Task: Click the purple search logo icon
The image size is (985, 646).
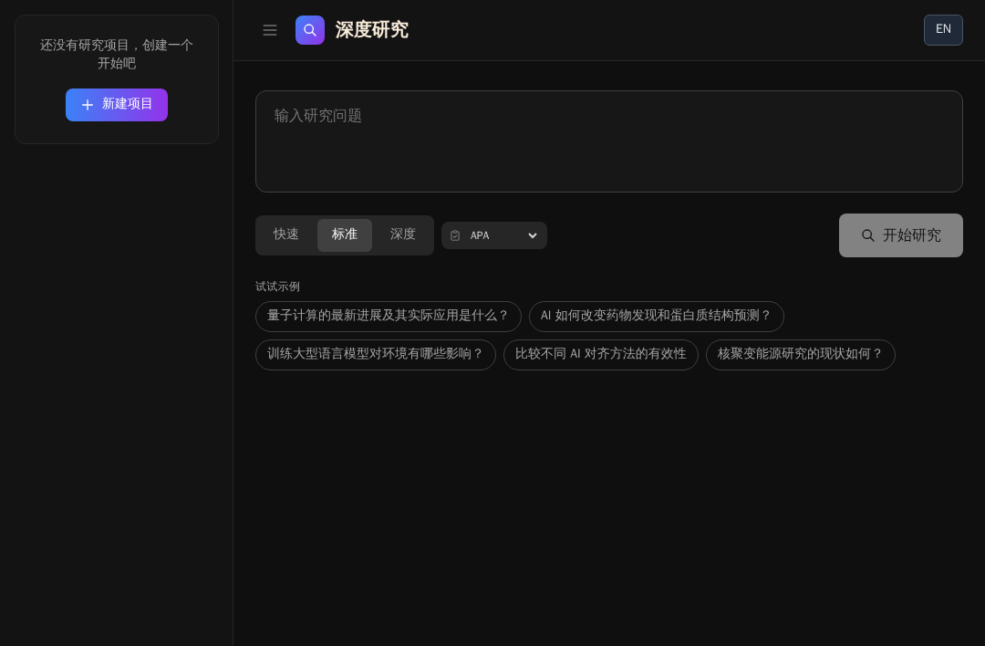Action: point(310,30)
